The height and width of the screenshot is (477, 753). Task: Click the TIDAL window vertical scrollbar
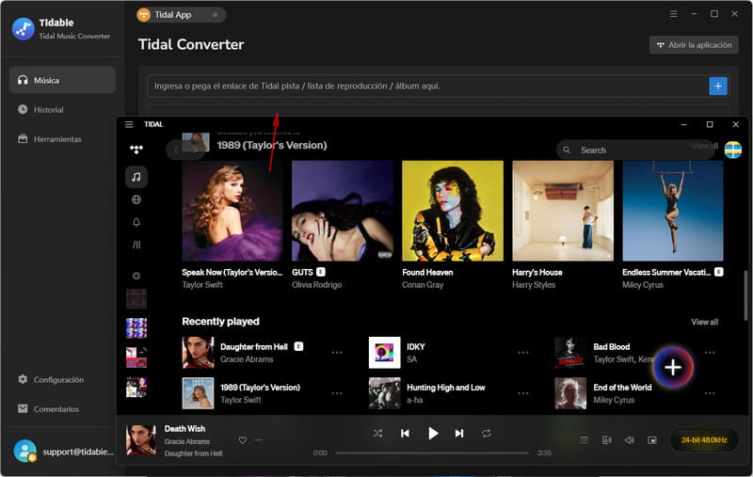(745, 295)
